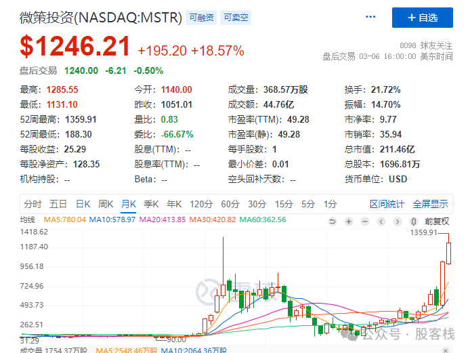Select the 月K chart tab
This screenshot has width=470, height=353.
(x=129, y=204)
